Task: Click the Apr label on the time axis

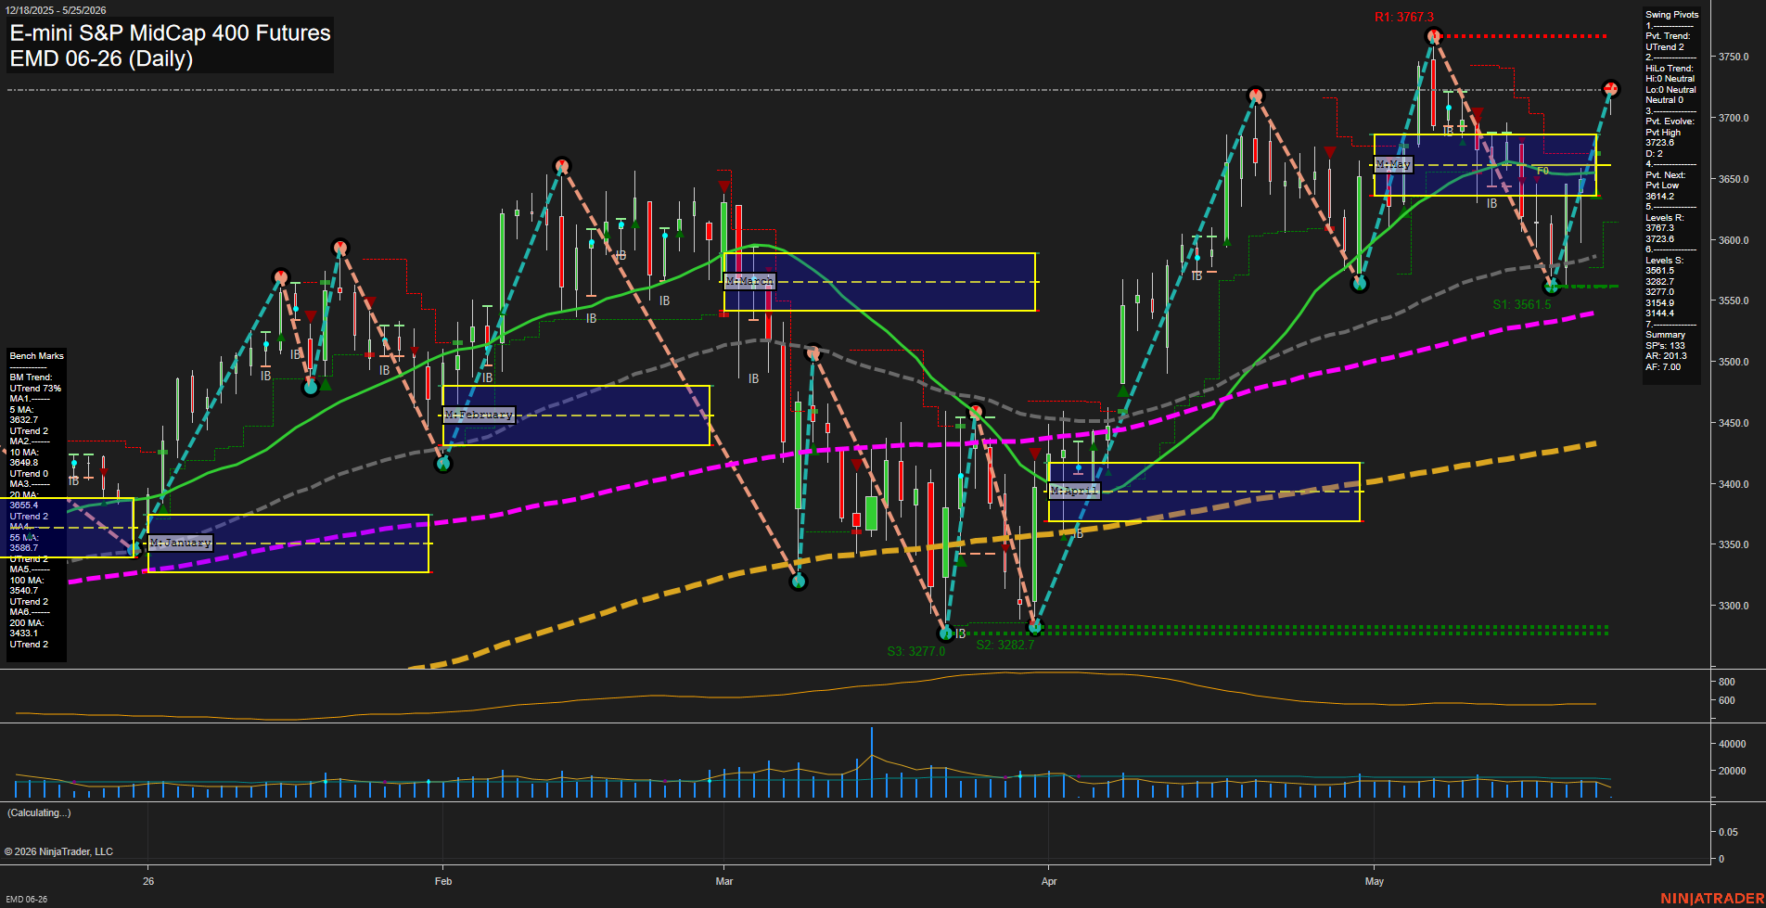Action: pos(1049,881)
